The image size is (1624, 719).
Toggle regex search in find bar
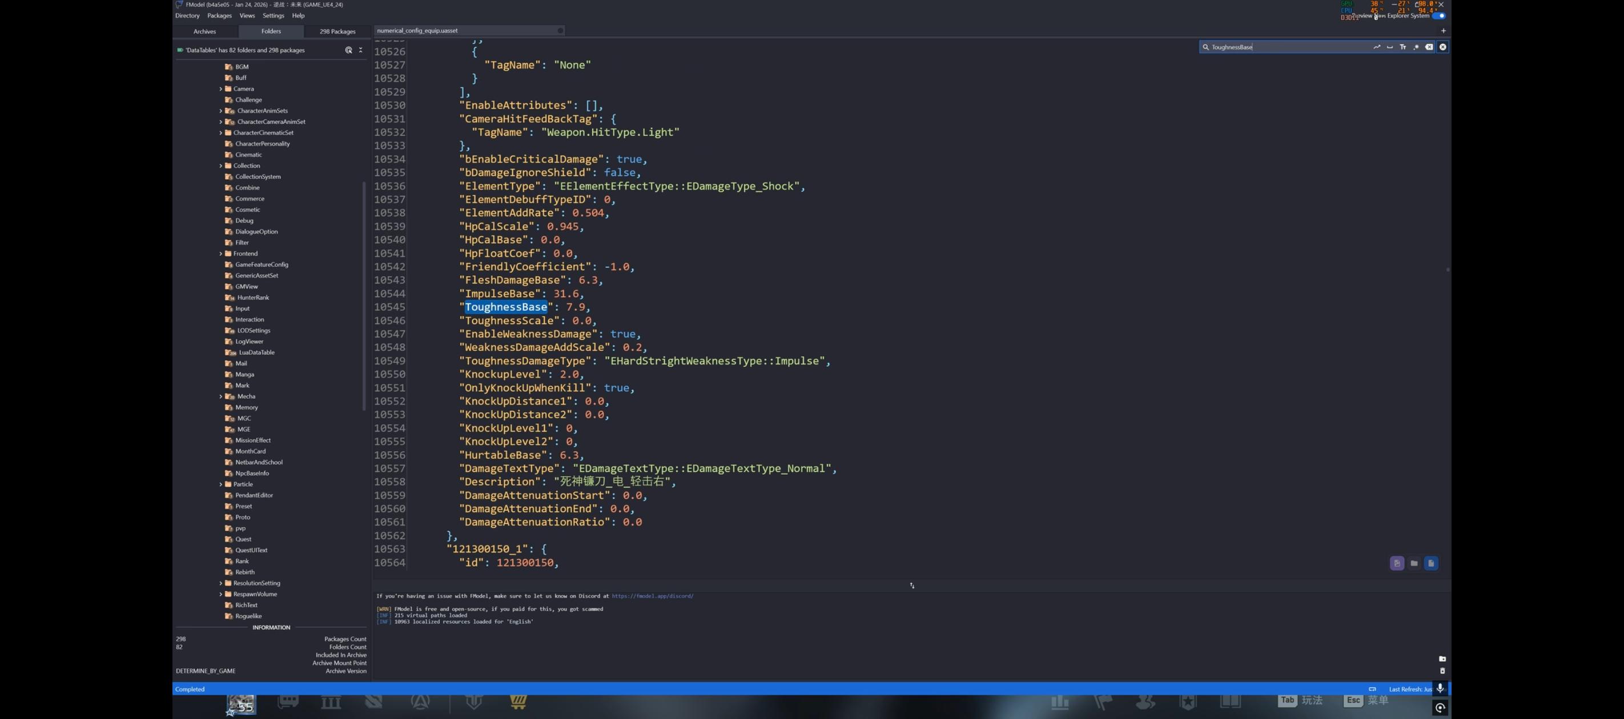click(1416, 47)
